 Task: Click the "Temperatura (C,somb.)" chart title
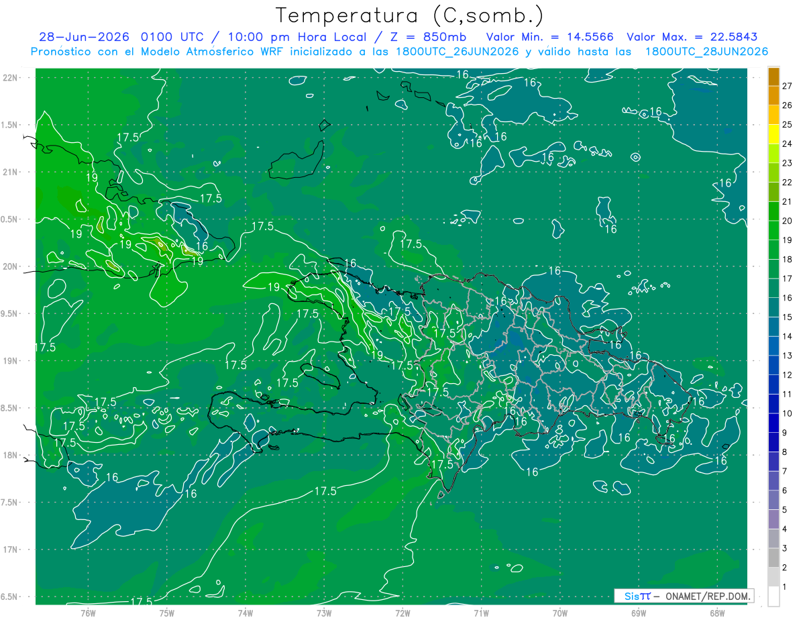coord(410,15)
